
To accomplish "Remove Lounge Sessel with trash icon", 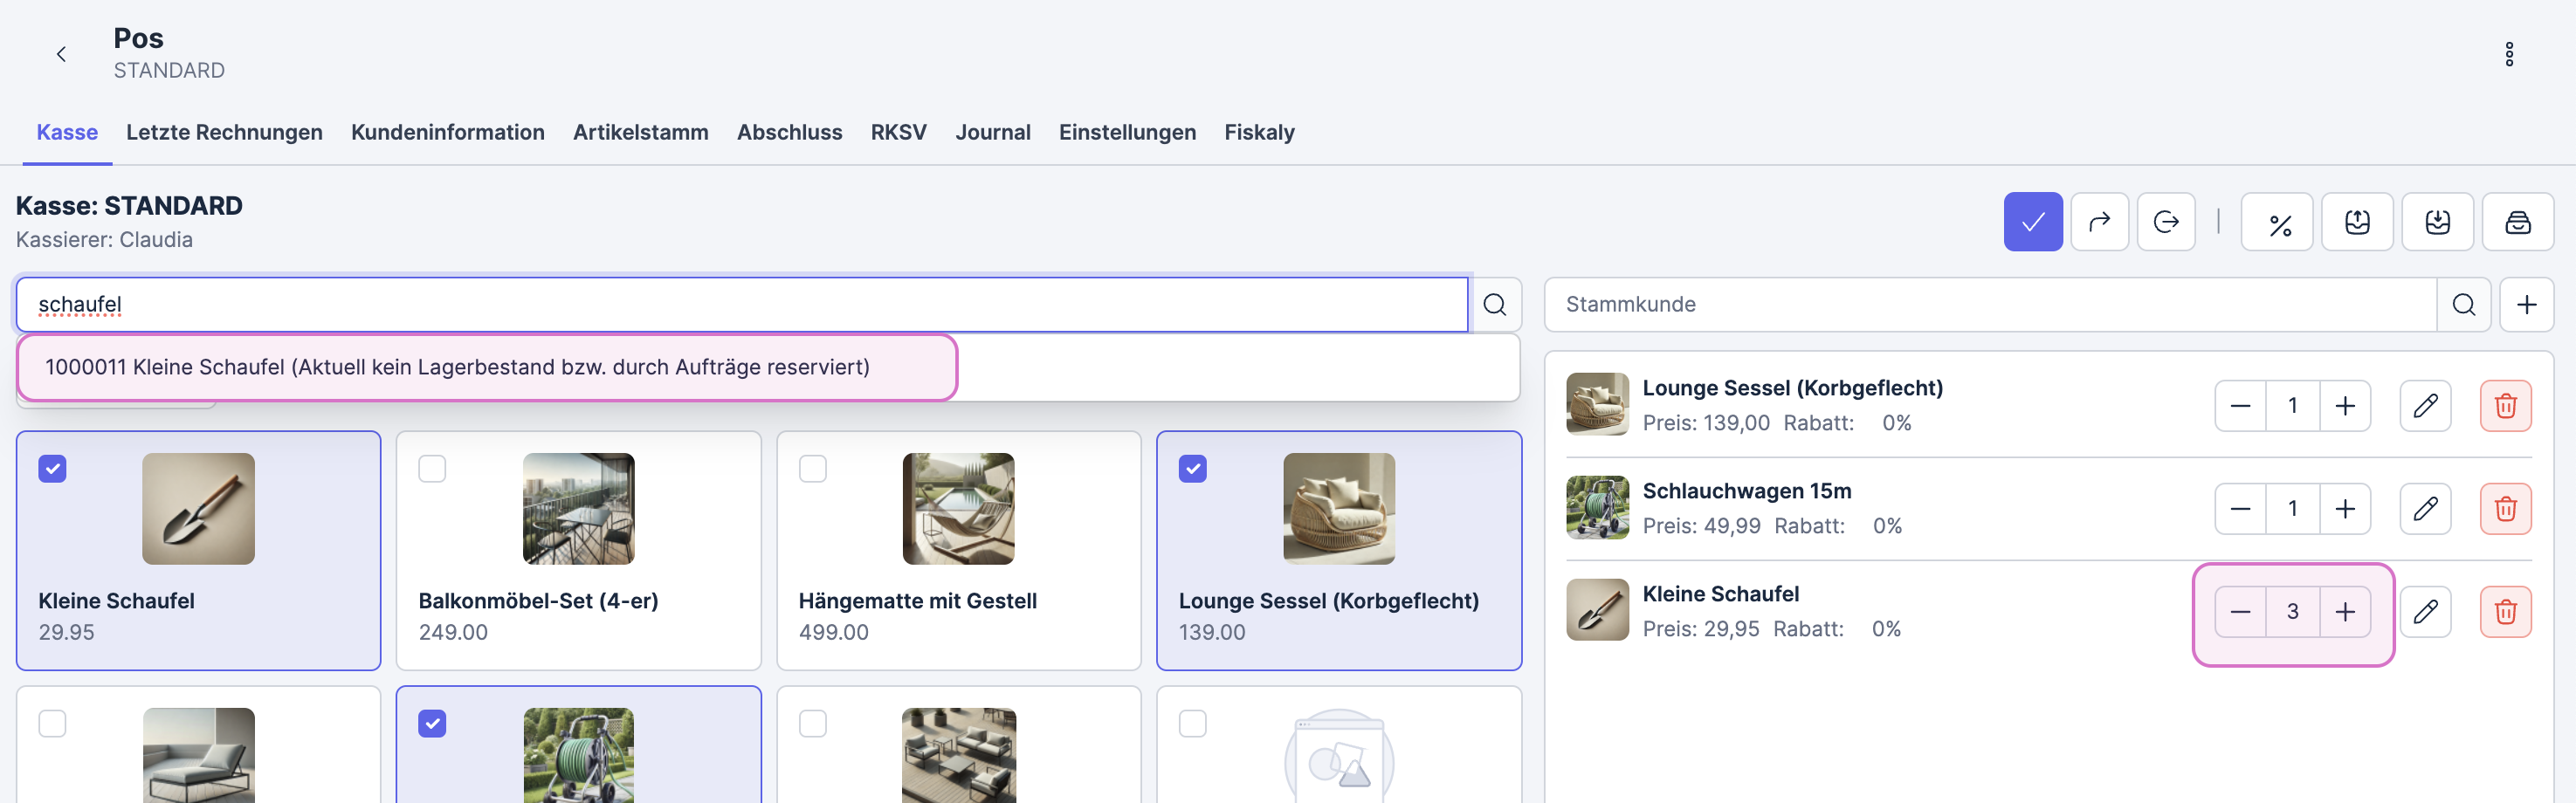I will pyautogui.click(x=2504, y=405).
